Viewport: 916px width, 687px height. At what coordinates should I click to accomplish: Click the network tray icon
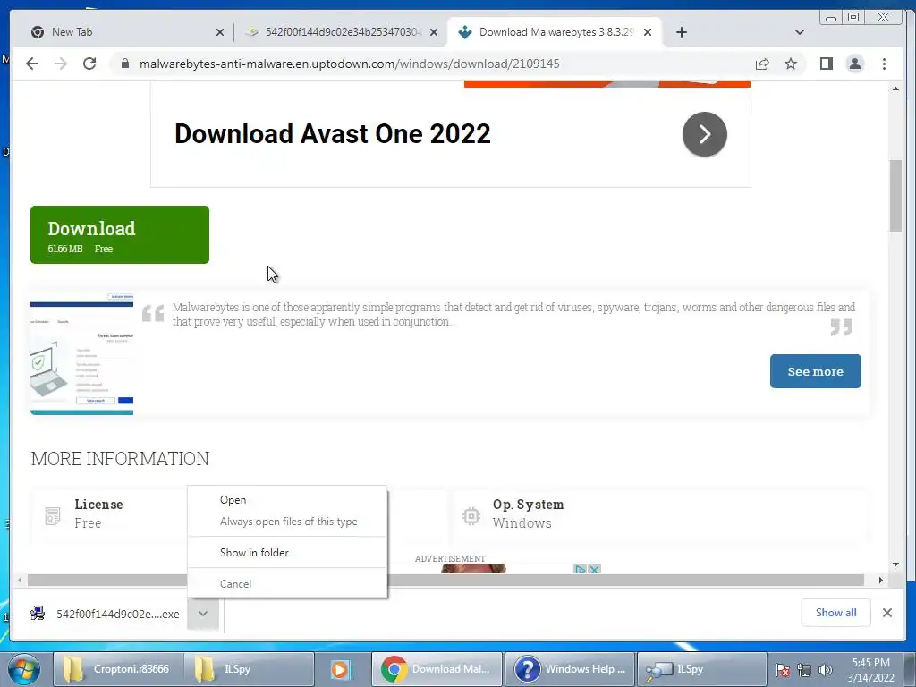pos(804,670)
